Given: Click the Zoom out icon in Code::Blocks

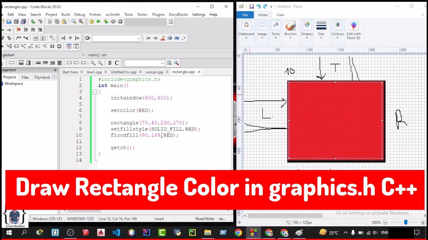Looking at the screenshot, I should (100, 63).
